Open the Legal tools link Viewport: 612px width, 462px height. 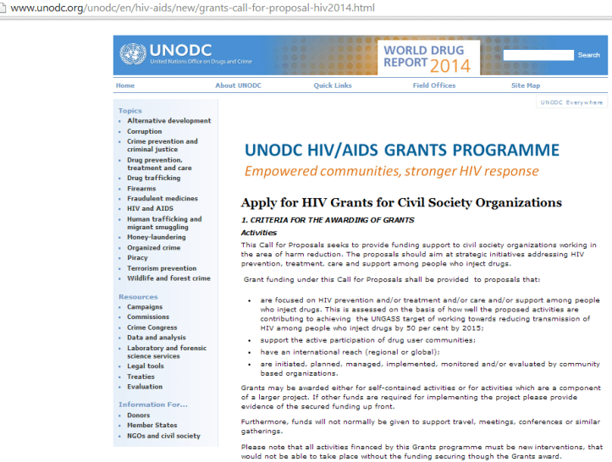[146, 366]
